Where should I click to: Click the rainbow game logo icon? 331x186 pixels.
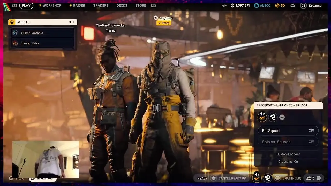click(6, 6)
